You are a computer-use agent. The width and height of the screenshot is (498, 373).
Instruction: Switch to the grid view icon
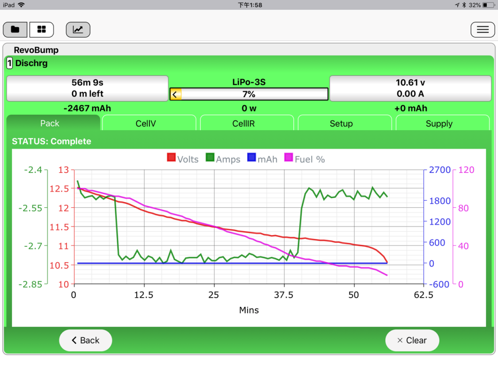[42, 30]
